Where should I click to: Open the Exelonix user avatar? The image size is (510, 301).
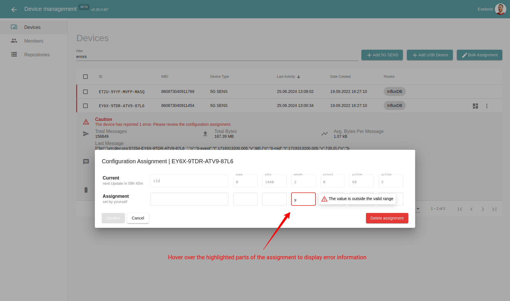[500, 9]
